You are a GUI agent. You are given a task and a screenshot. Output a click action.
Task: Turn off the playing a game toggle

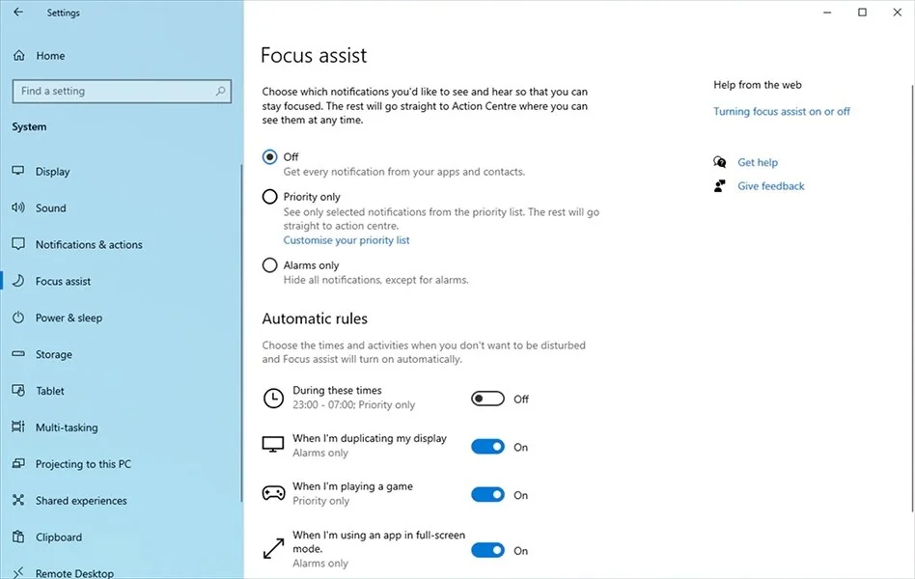487,495
